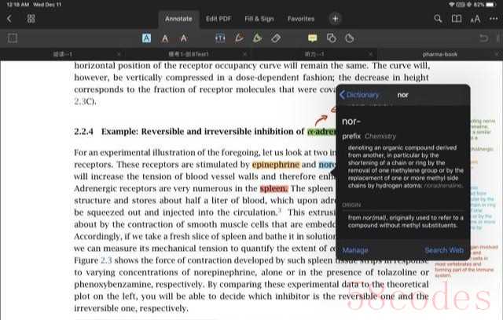Switch to the Fill & Sign tab
The image size is (503, 320).
pyautogui.click(x=259, y=19)
